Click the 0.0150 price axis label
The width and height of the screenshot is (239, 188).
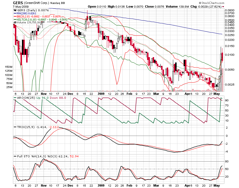point(230,46)
